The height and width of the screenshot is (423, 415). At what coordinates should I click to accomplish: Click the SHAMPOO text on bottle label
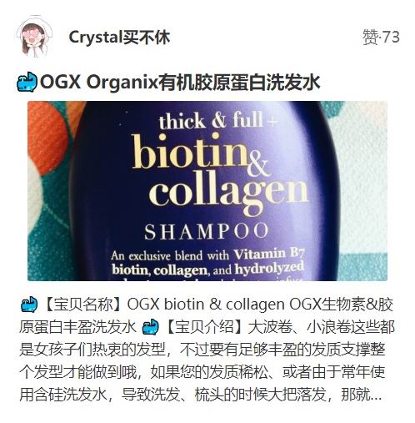tap(207, 231)
